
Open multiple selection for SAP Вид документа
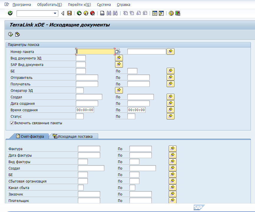pos(119,64)
